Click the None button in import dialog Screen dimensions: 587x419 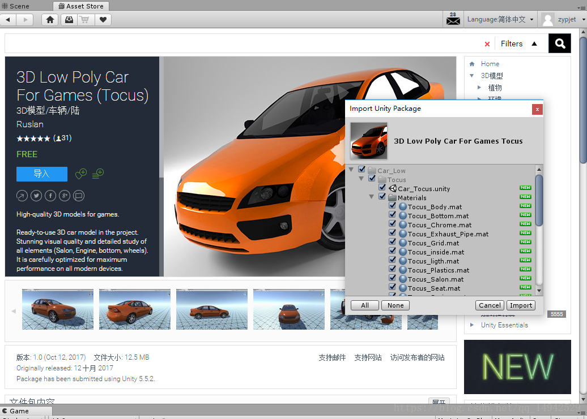click(x=395, y=305)
